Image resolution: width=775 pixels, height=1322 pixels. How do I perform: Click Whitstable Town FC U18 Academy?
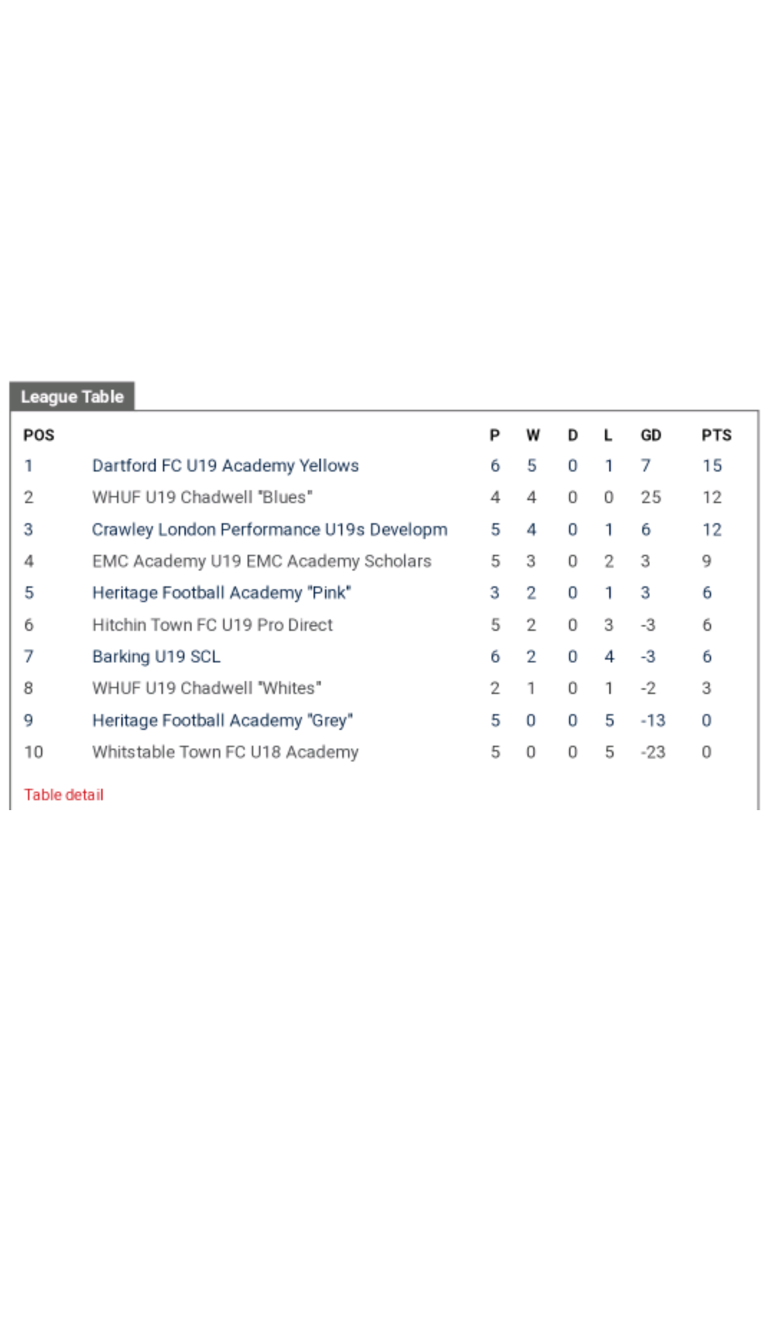[x=225, y=752]
